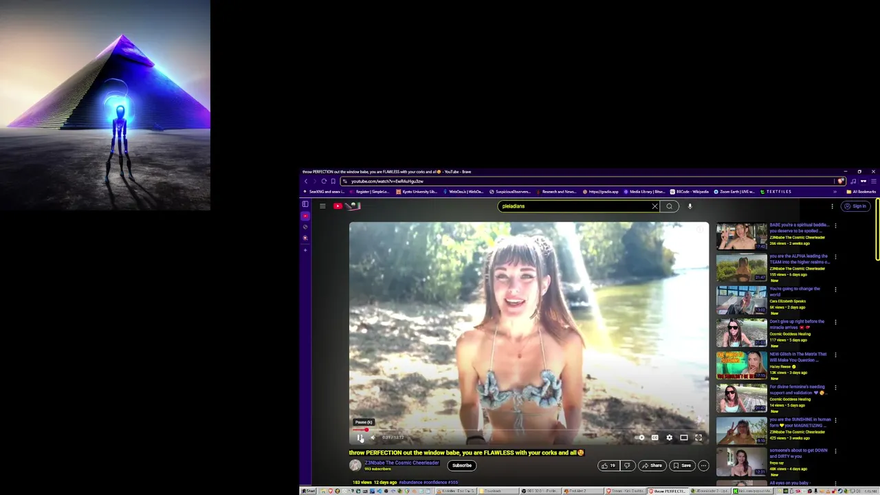This screenshot has height=495, width=880.
Task: Open options for 'For divine feminine's needing' video
Action: pyautogui.click(x=835, y=387)
